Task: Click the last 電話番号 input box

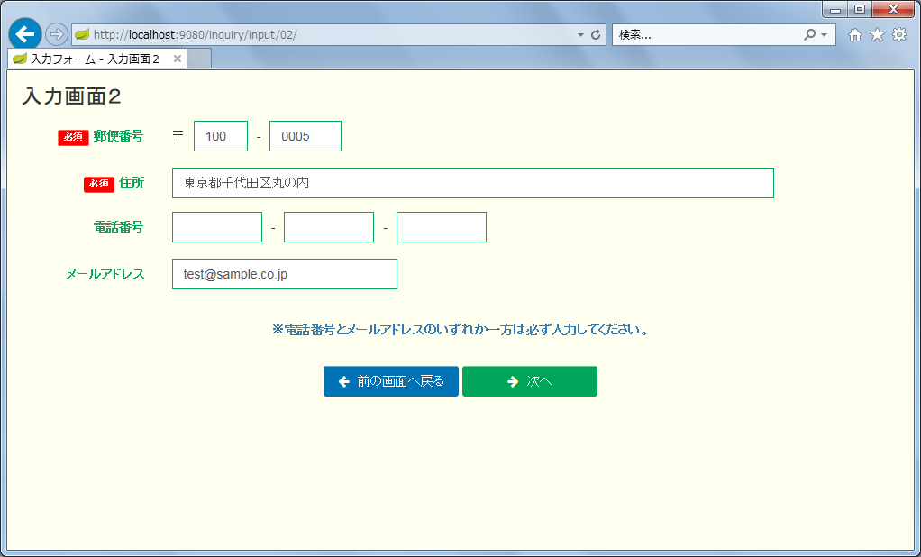Action: pos(442,227)
